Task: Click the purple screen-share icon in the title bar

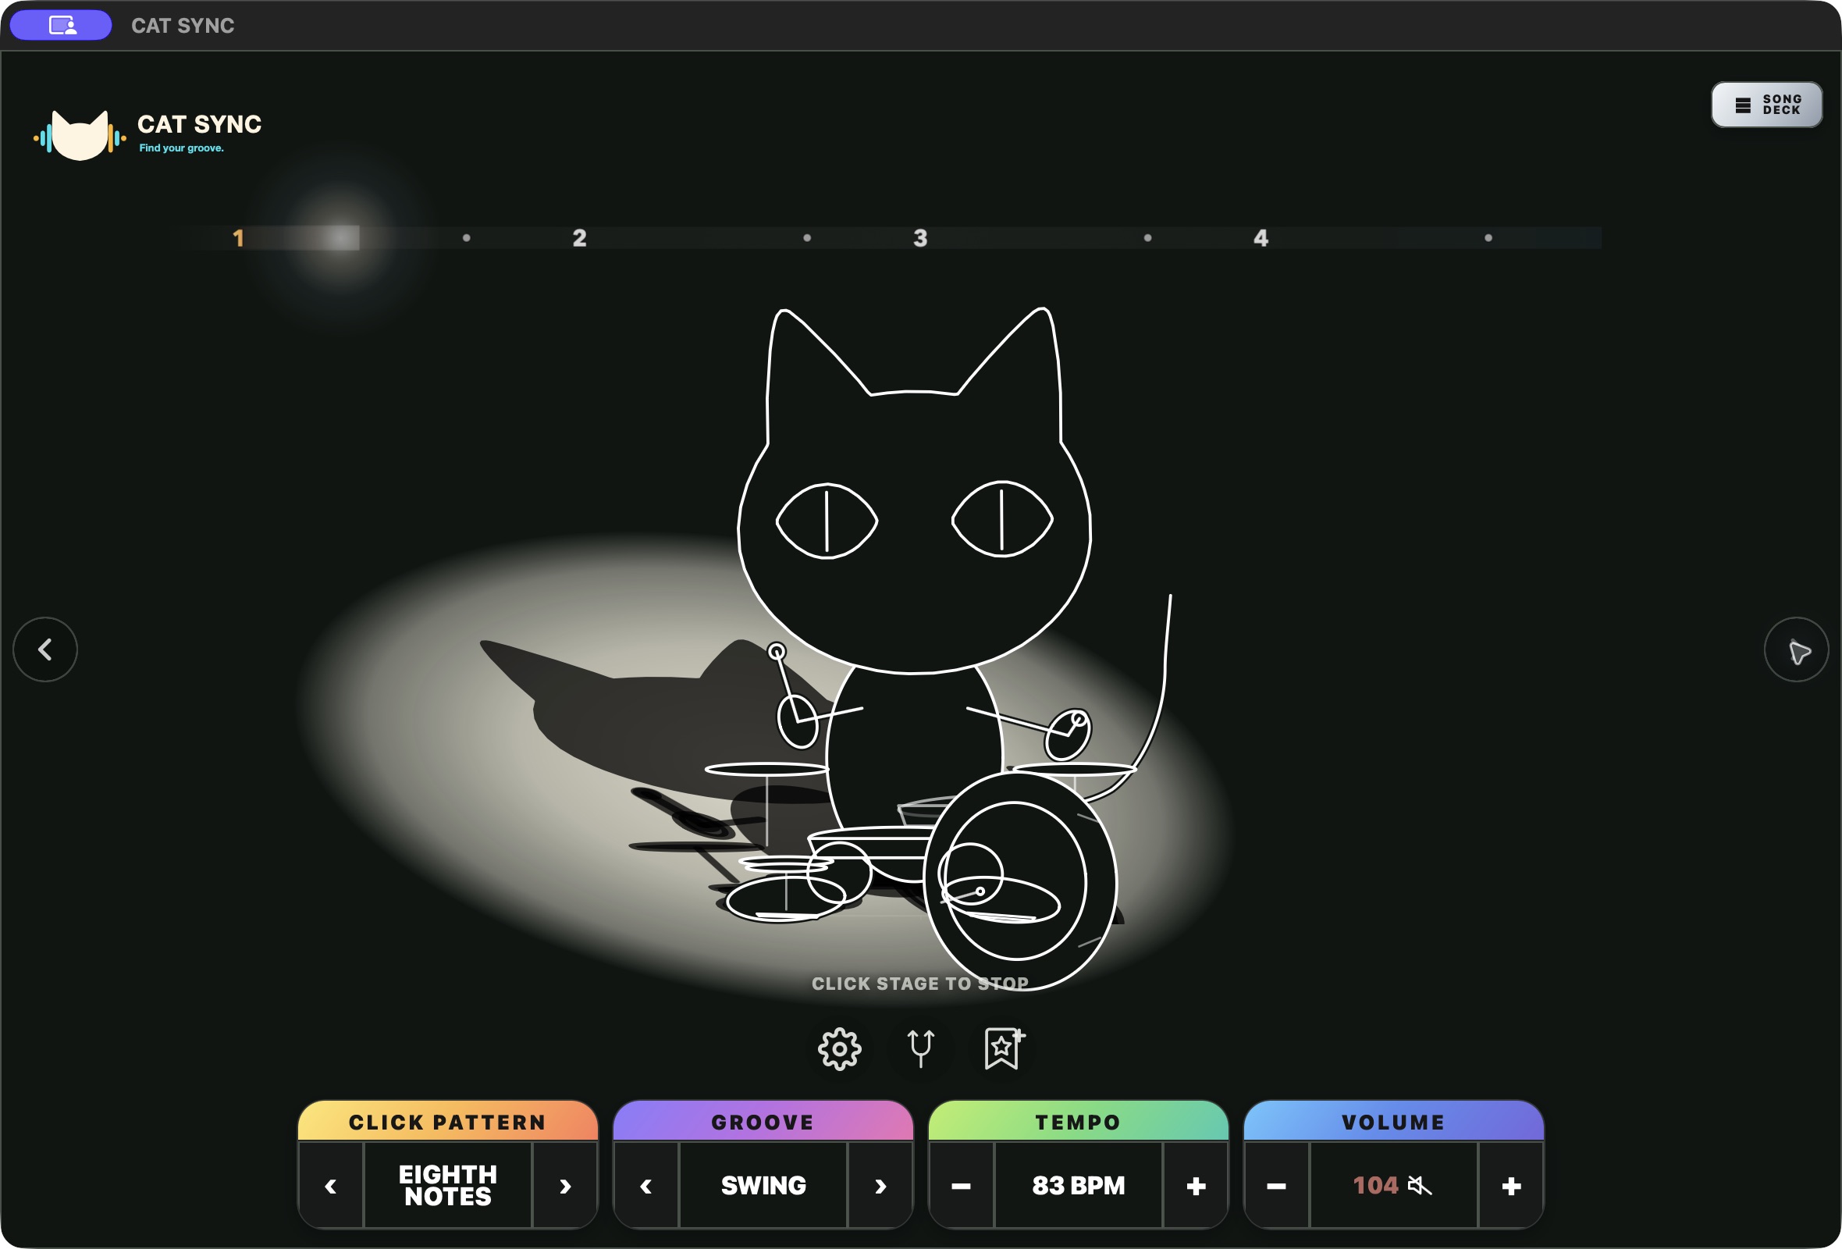Action: [x=61, y=25]
